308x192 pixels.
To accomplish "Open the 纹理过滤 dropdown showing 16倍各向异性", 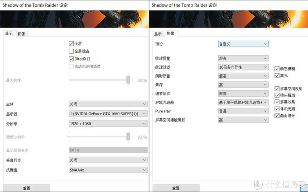I will pyautogui.click(x=243, y=67).
